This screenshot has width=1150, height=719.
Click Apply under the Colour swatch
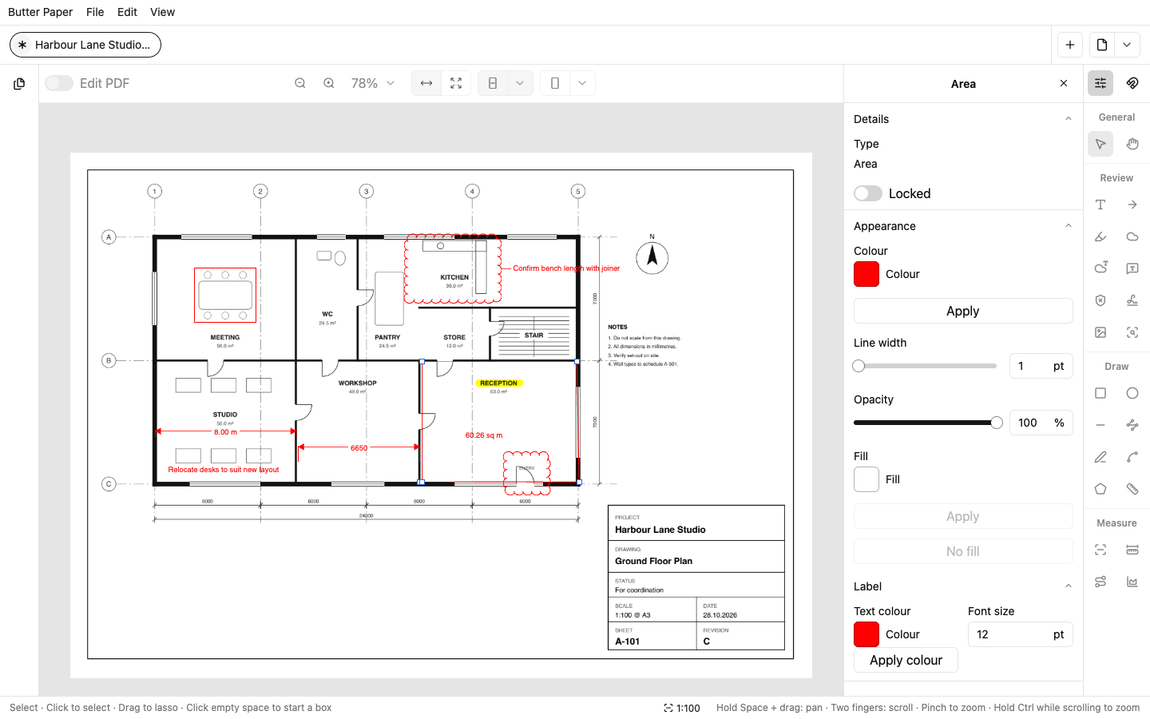pos(963,311)
